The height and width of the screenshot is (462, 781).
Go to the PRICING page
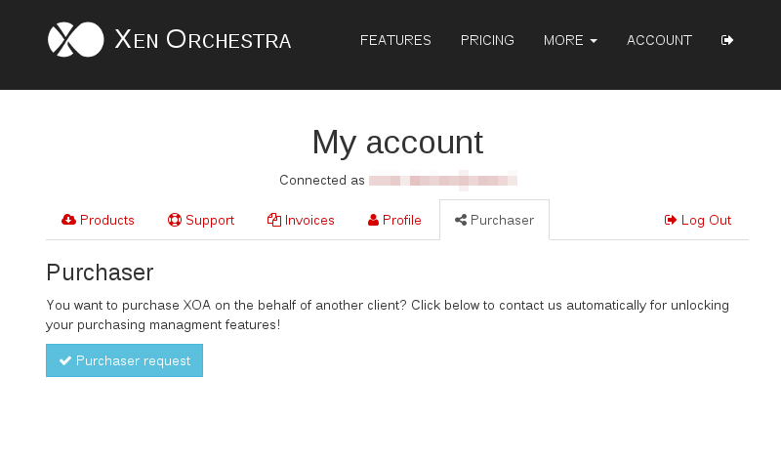(x=487, y=40)
